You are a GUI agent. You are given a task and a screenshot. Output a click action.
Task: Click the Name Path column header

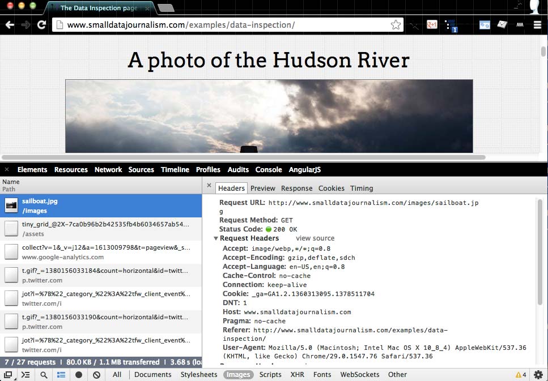click(101, 186)
